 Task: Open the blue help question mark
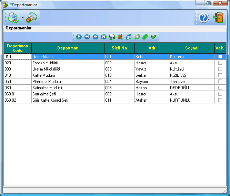pos(204,18)
